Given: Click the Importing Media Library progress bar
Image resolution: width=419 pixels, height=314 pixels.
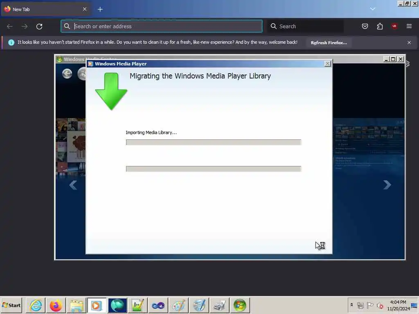Looking at the screenshot, I should point(214,142).
